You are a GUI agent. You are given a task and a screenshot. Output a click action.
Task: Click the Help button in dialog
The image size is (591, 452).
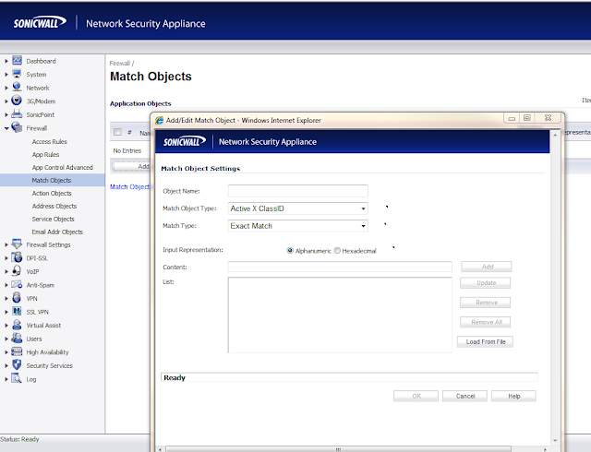pos(513,396)
